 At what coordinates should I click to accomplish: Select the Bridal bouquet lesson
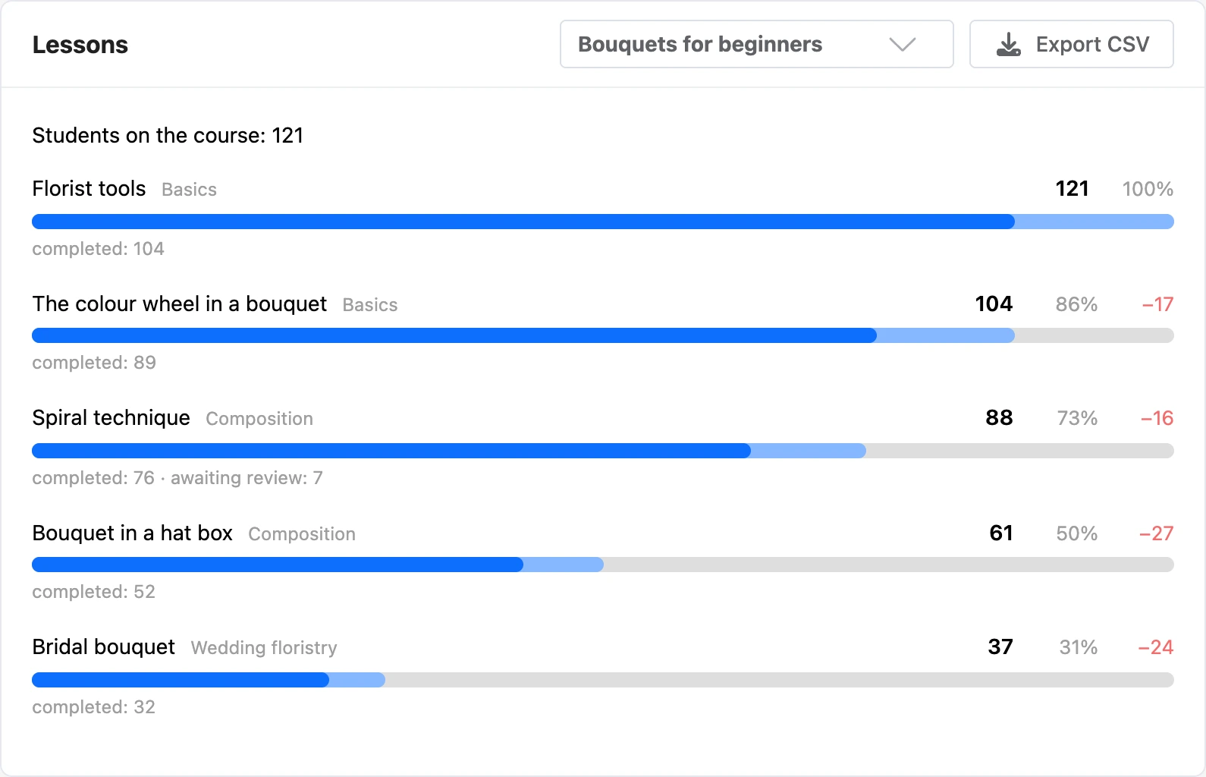click(104, 646)
